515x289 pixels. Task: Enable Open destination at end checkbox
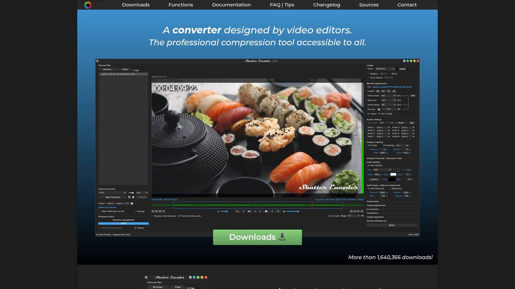tap(100, 211)
